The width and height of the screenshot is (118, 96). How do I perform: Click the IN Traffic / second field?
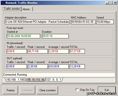coord(17,51)
